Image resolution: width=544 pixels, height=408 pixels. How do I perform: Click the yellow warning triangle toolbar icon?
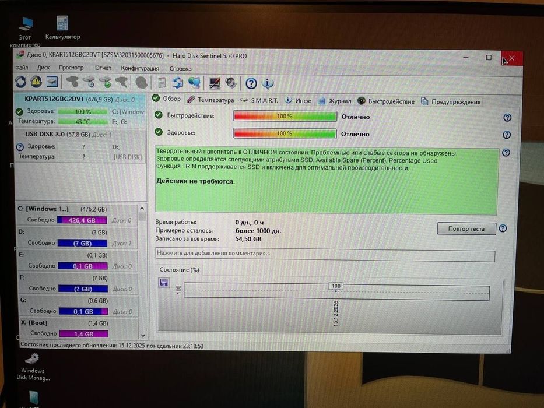coord(36,82)
